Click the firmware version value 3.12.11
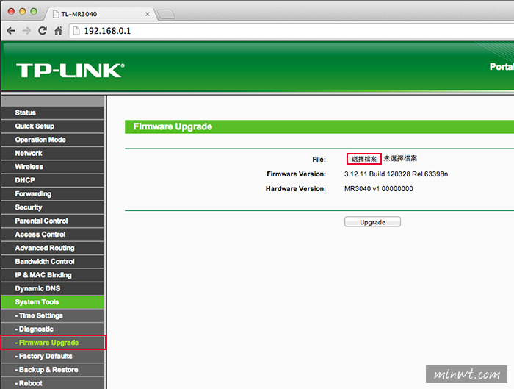This screenshot has height=389, width=514. point(396,174)
